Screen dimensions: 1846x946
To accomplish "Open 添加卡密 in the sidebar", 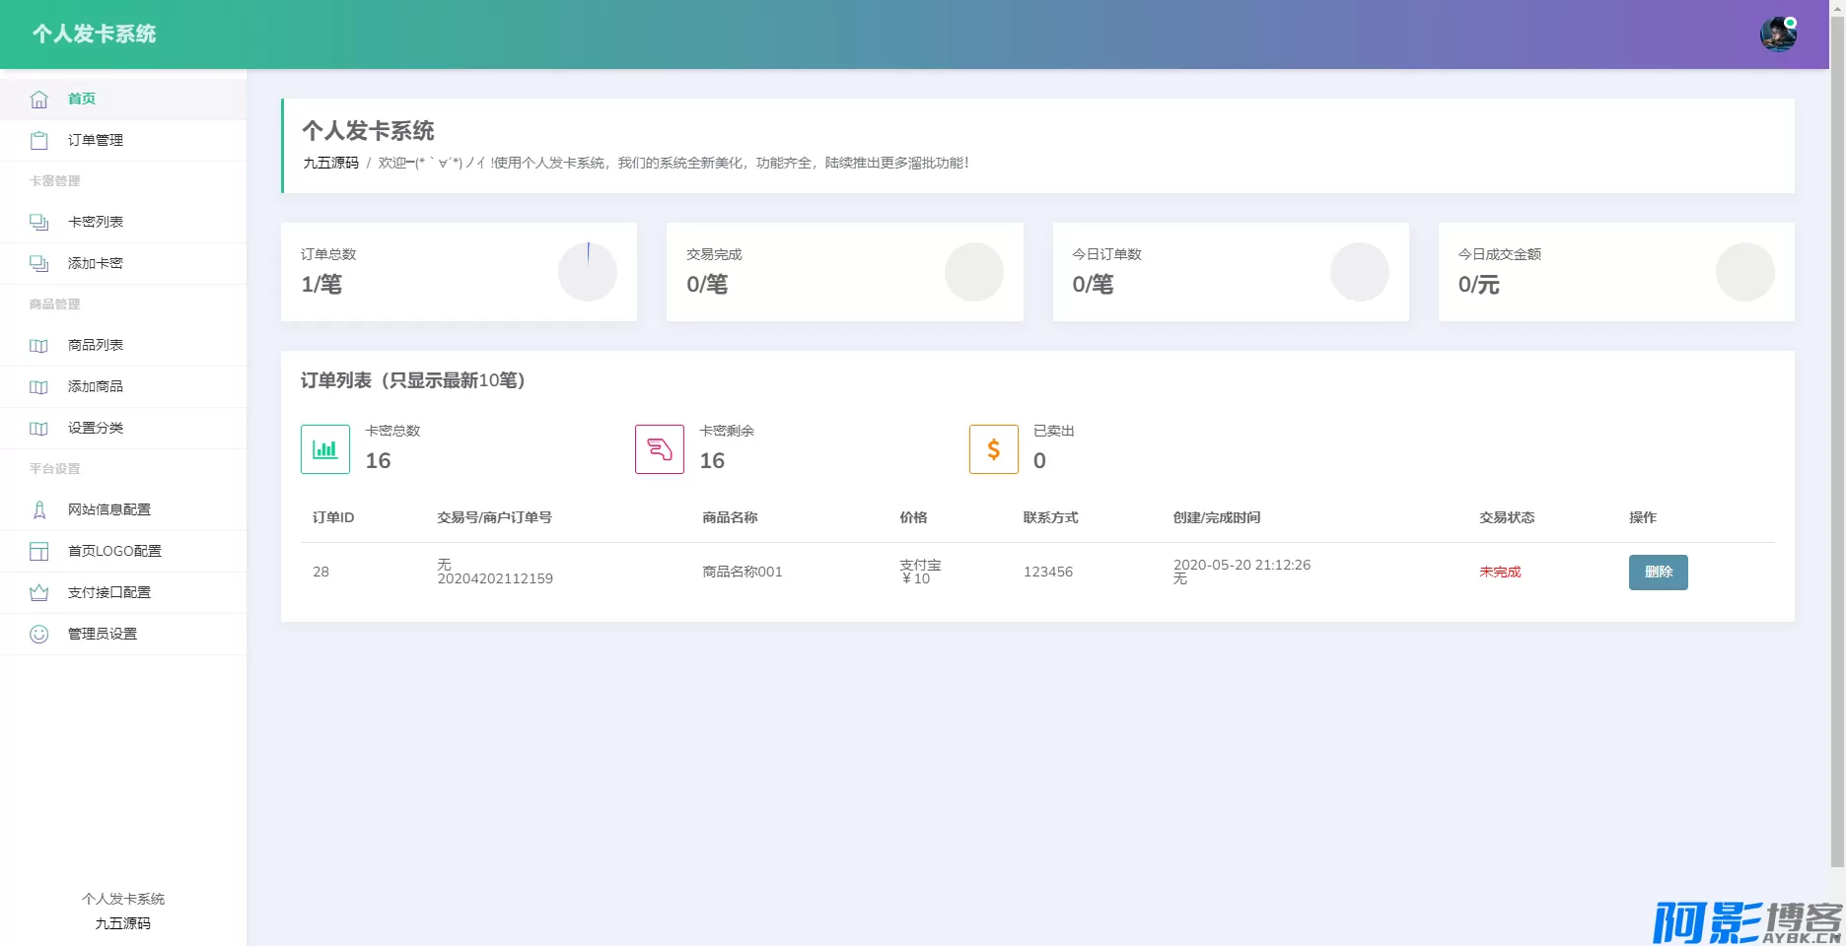I will (95, 264).
